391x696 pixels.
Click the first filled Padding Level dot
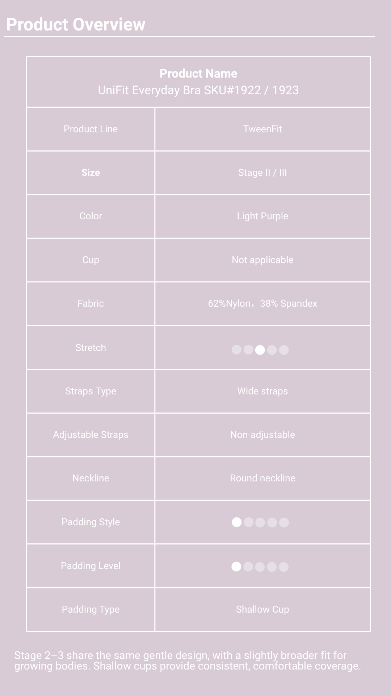[x=236, y=567]
